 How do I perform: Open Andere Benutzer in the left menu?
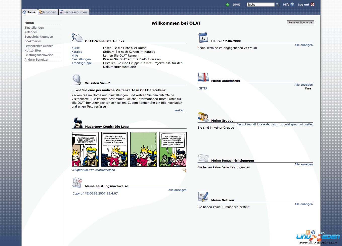point(36,60)
